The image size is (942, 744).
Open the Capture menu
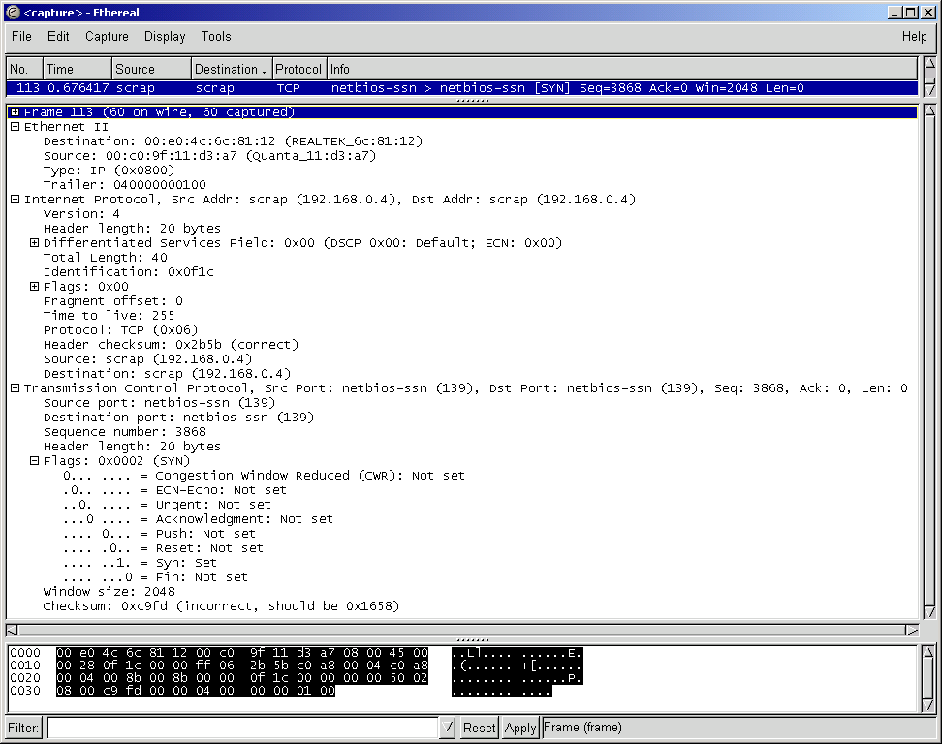coord(107,37)
